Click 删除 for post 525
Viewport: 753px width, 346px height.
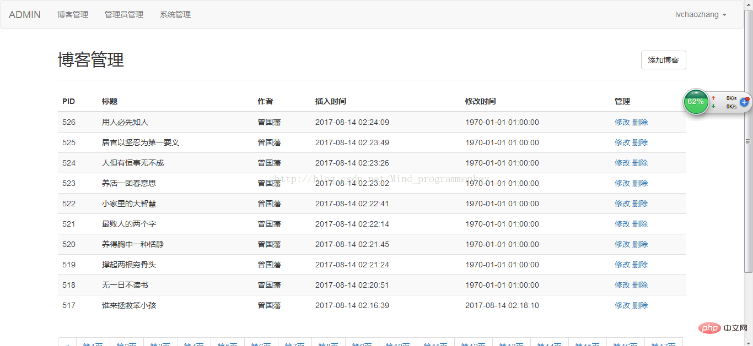640,142
